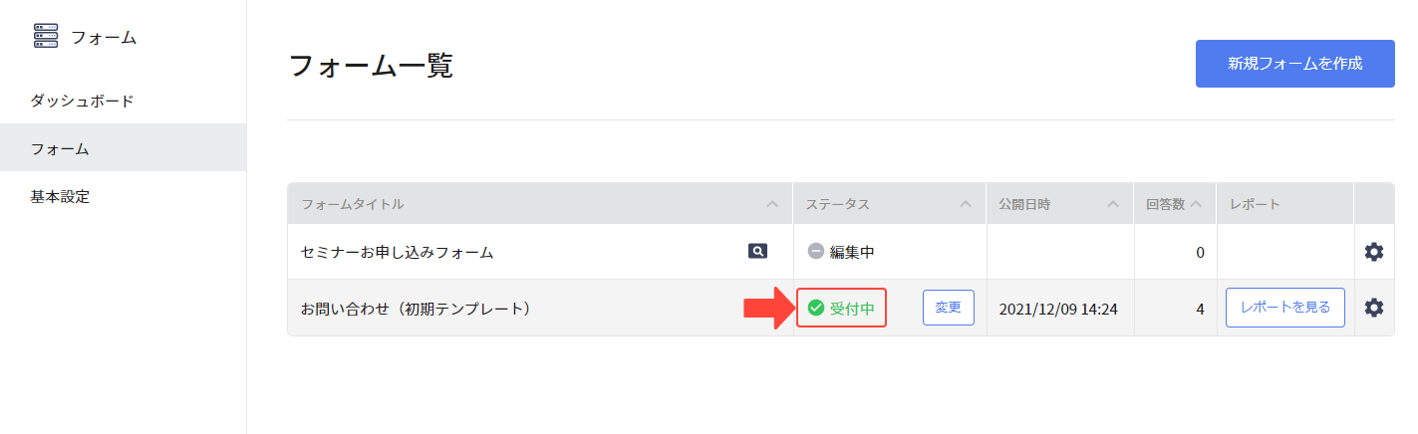The width and height of the screenshot is (1418, 434).
Task: Click the 変更 status button
Action: point(949,308)
